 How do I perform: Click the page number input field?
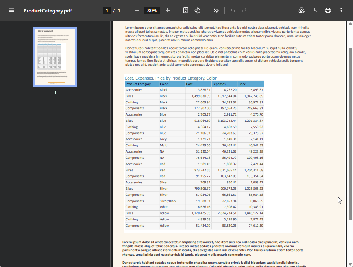pyautogui.click(x=107, y=10)
